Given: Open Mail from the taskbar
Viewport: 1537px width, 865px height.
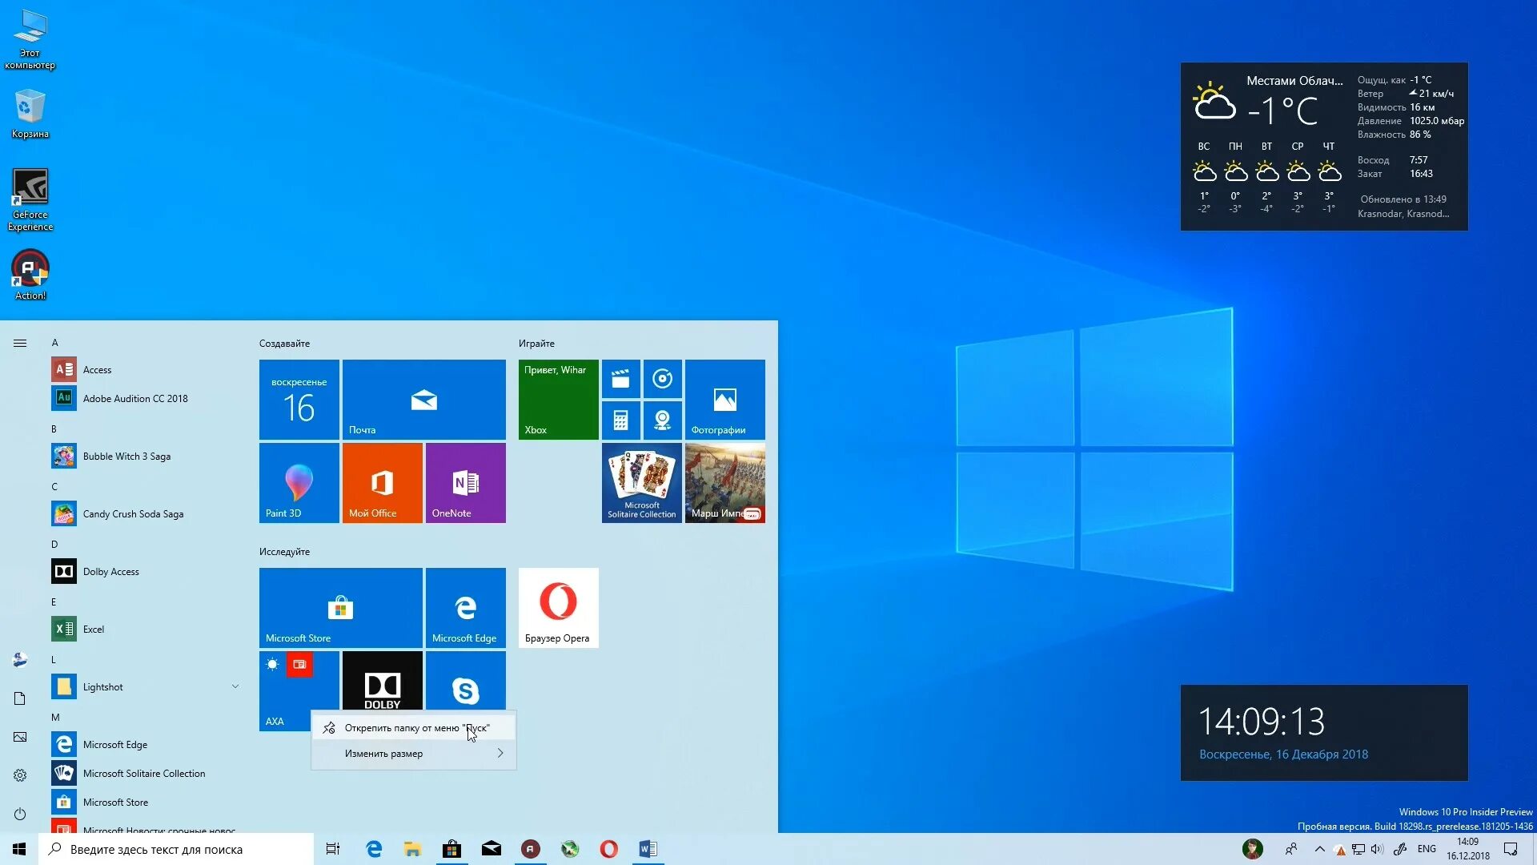Looking at the screenshot, I should tap(491, 849).
